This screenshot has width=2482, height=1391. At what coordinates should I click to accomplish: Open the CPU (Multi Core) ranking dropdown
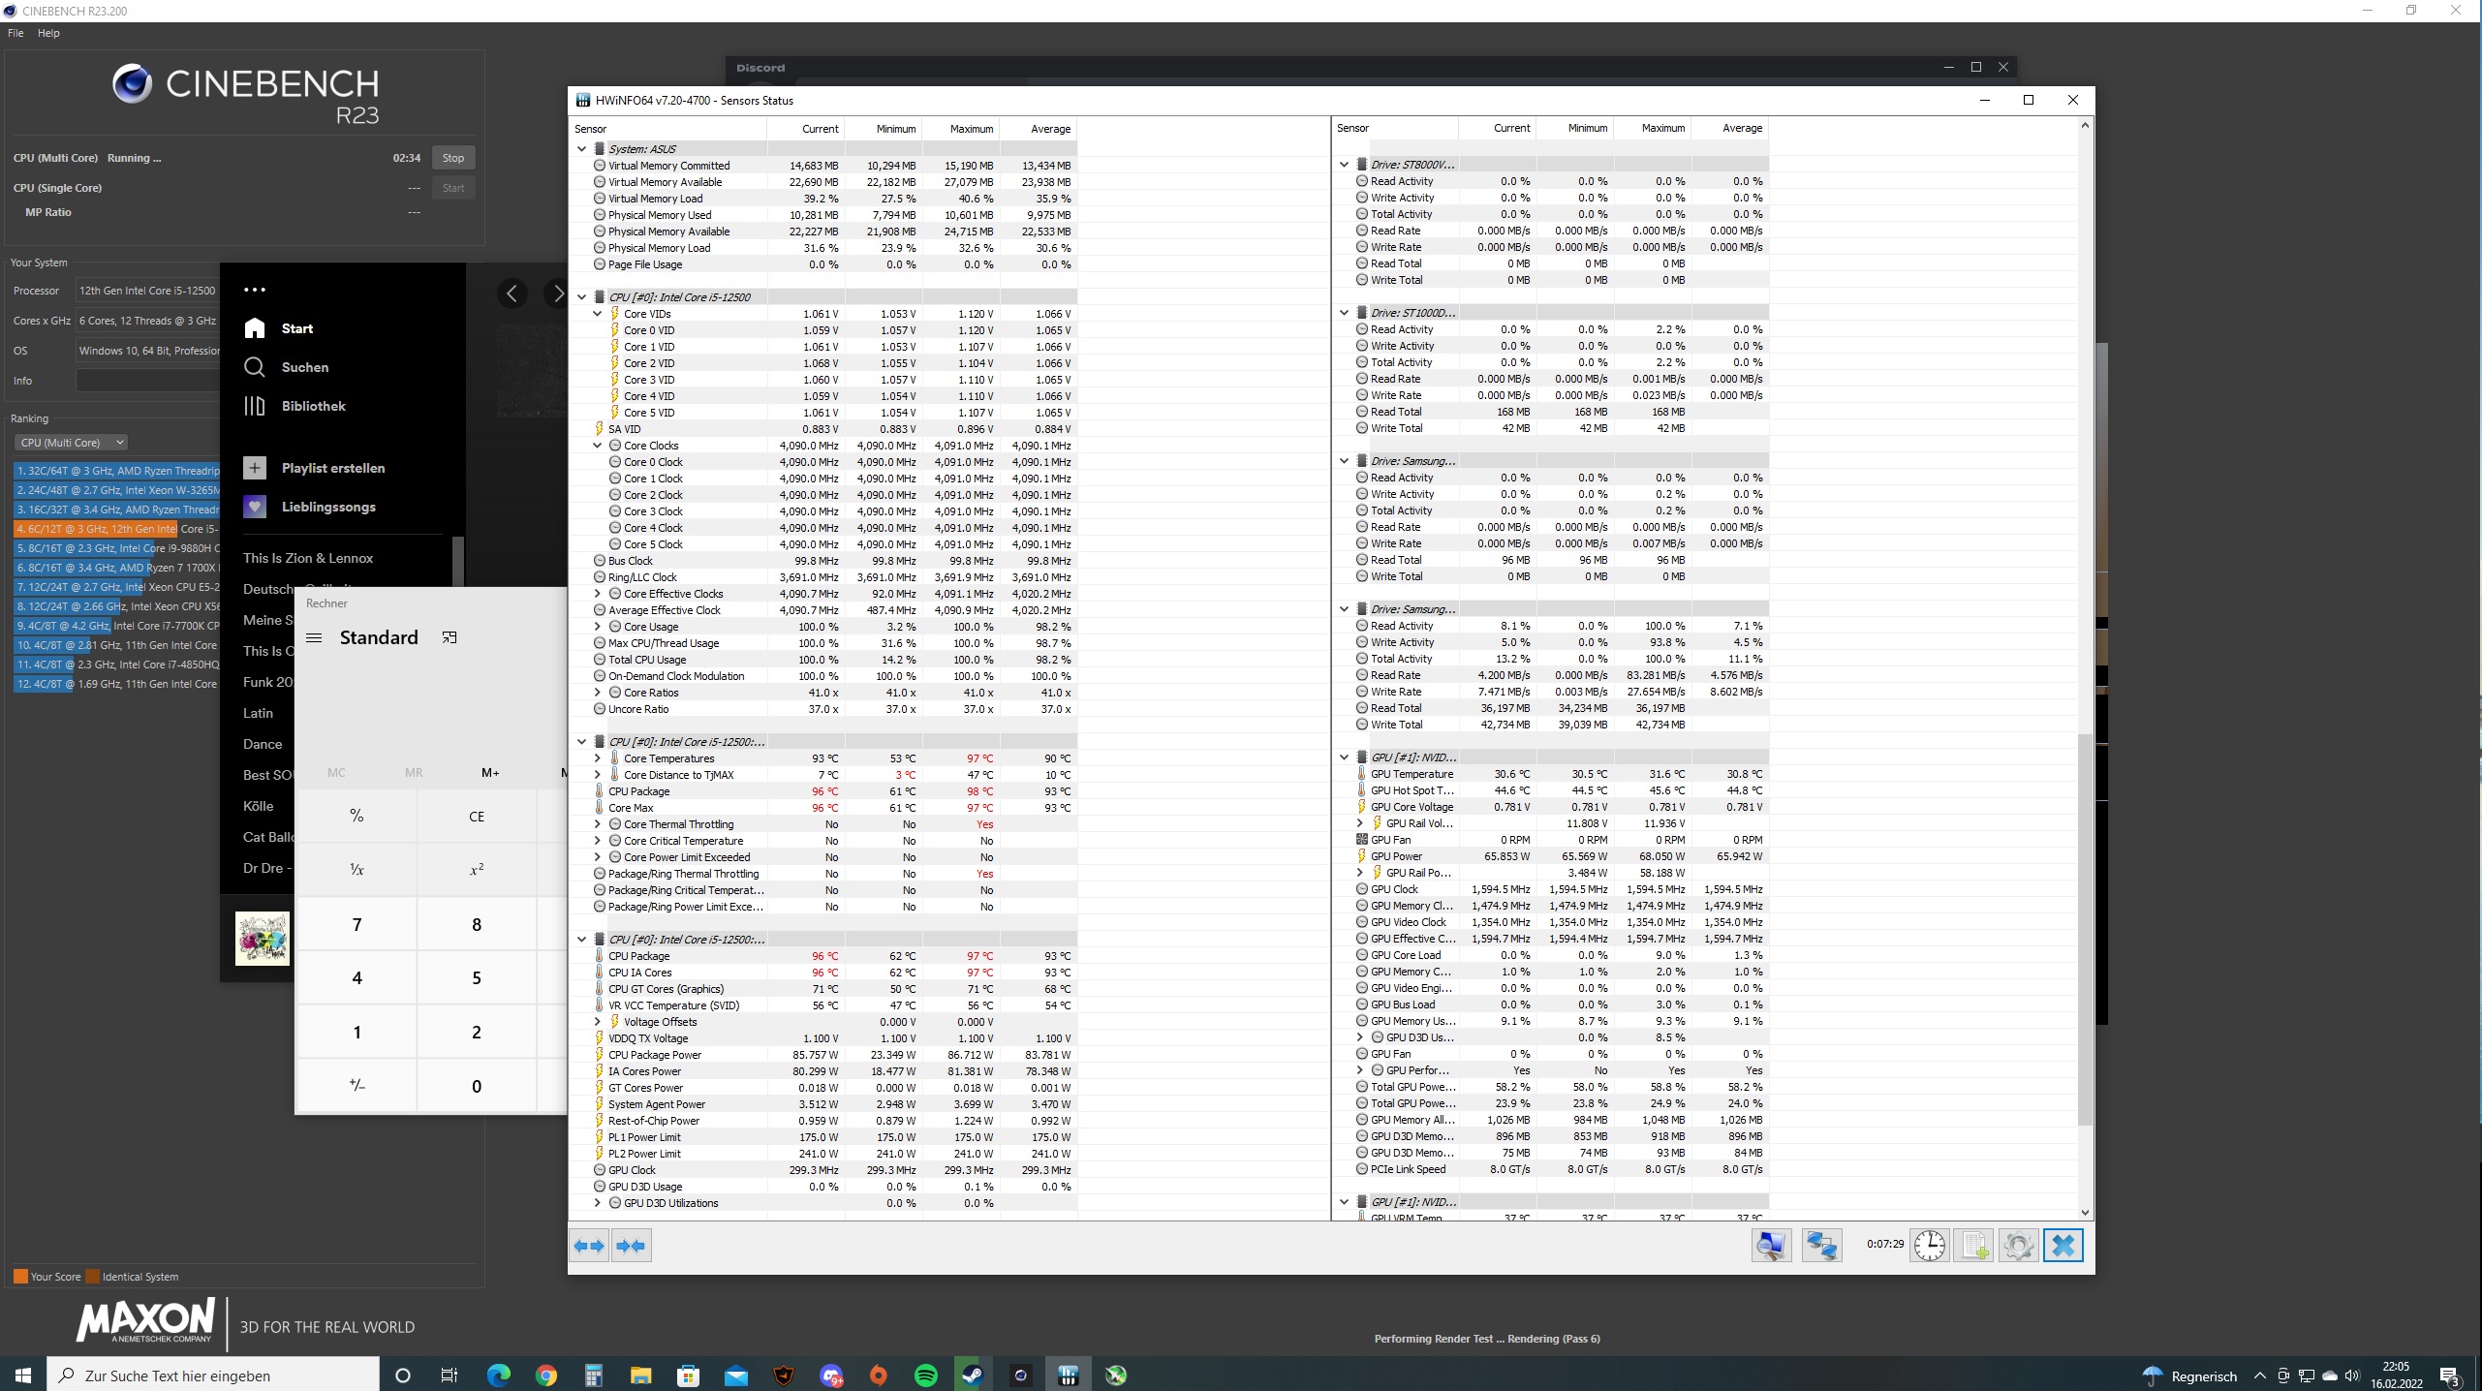[x=72, y=443]
